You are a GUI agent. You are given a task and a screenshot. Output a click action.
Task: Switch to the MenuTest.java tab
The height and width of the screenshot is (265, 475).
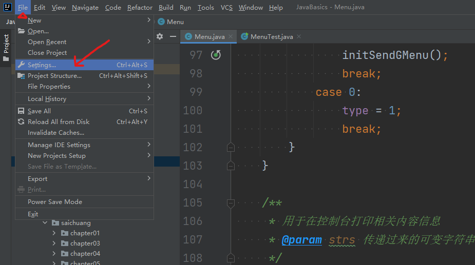coord(271,36)
